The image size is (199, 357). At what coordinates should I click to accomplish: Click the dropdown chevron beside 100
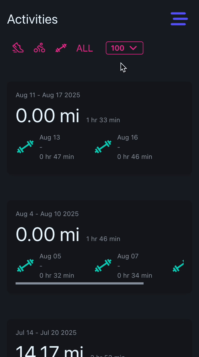click(133, 48)
